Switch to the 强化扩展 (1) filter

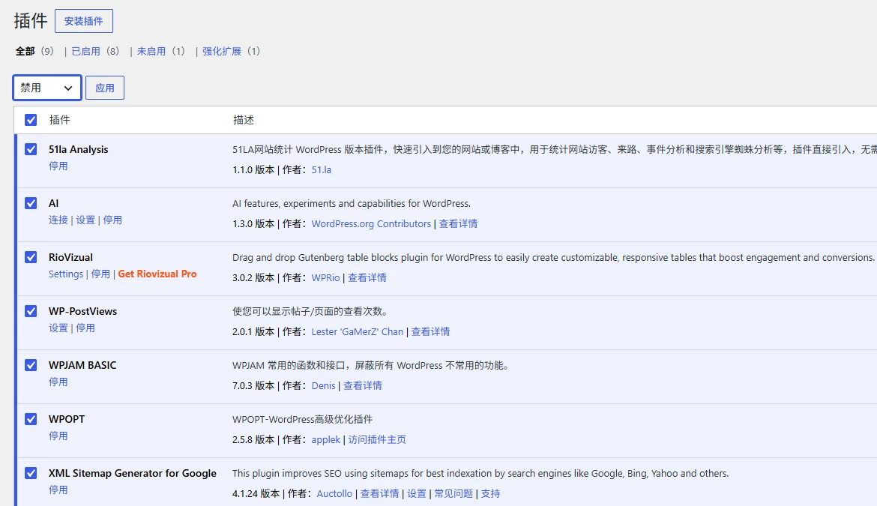[x=231, y=51]
